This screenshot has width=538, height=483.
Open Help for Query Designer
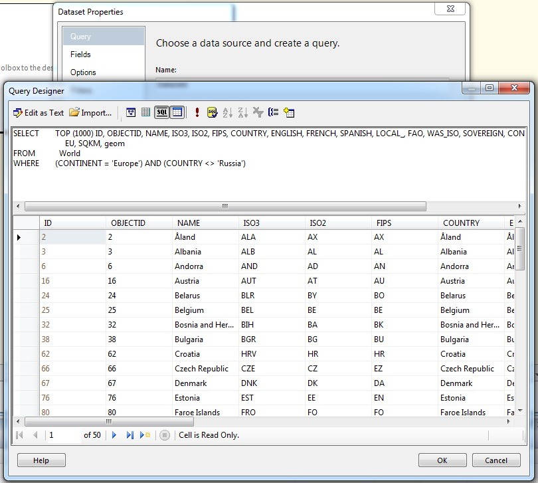click(41, 460)
